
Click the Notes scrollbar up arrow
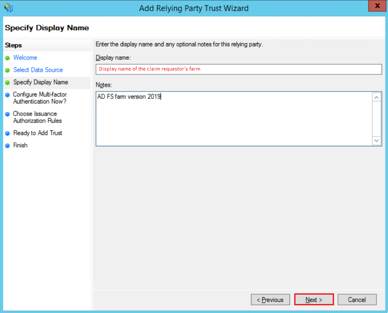click(x=376, y=97)
